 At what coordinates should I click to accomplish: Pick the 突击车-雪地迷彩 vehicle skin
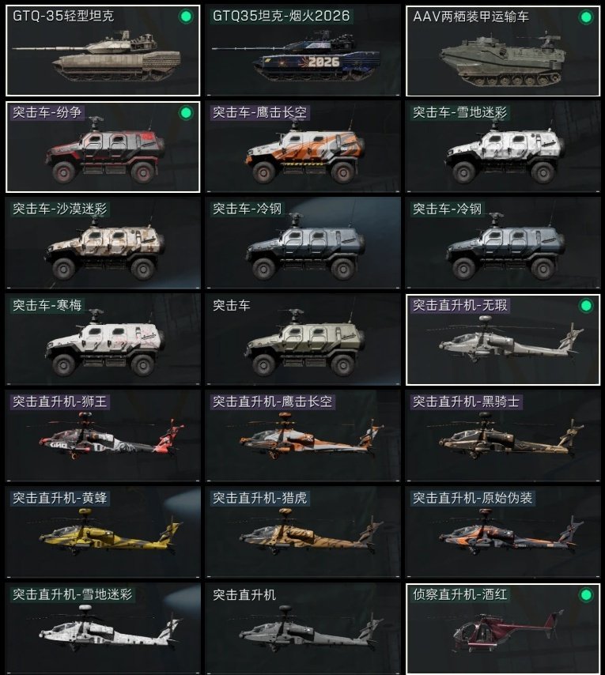503,147
